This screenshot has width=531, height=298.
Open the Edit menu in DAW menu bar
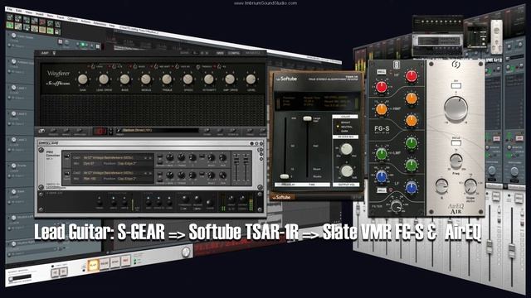click(19, 11)
